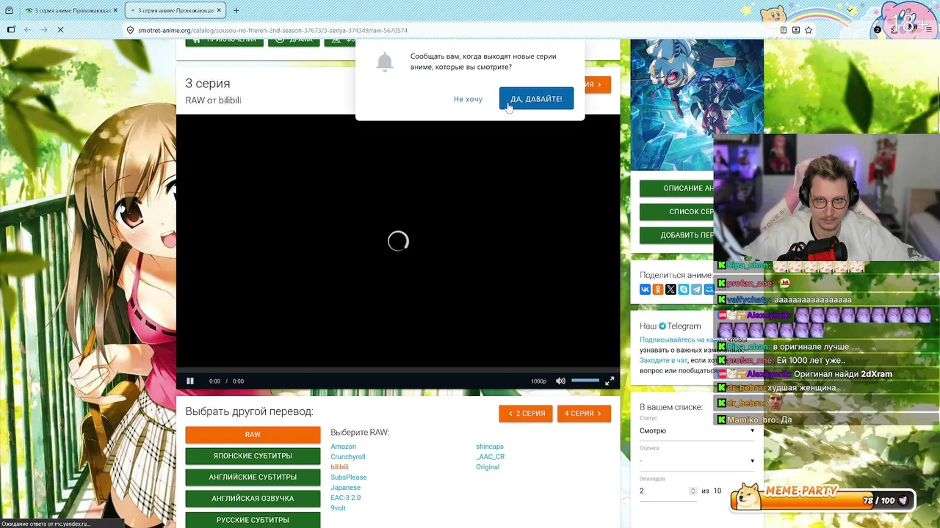This screenshot has width=940, height=528.
Task: Choose the SubsPlease RAW source
Action: click(x=348, y=477)
